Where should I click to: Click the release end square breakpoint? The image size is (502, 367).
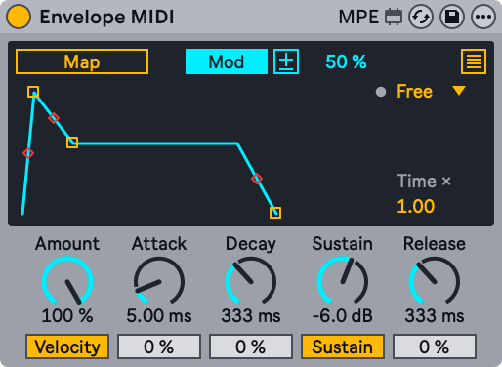275,213
